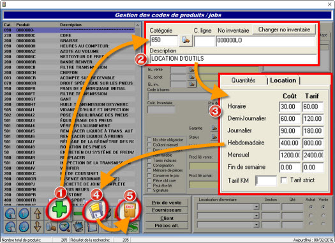Click the selected Achat radio button

(311, 207)
